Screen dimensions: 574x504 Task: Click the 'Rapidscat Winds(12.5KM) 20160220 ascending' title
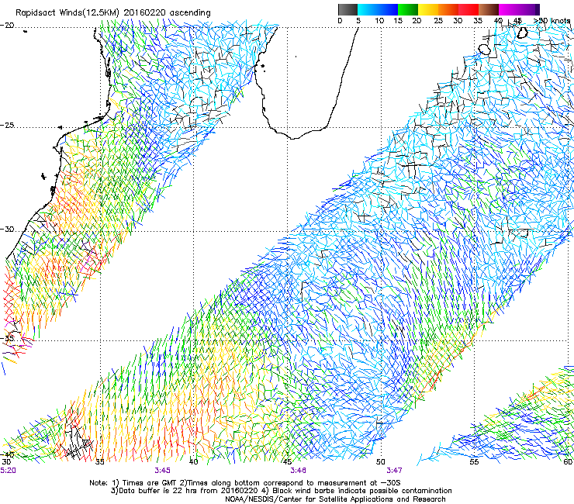pyautogui.click(x=112, y=13)
